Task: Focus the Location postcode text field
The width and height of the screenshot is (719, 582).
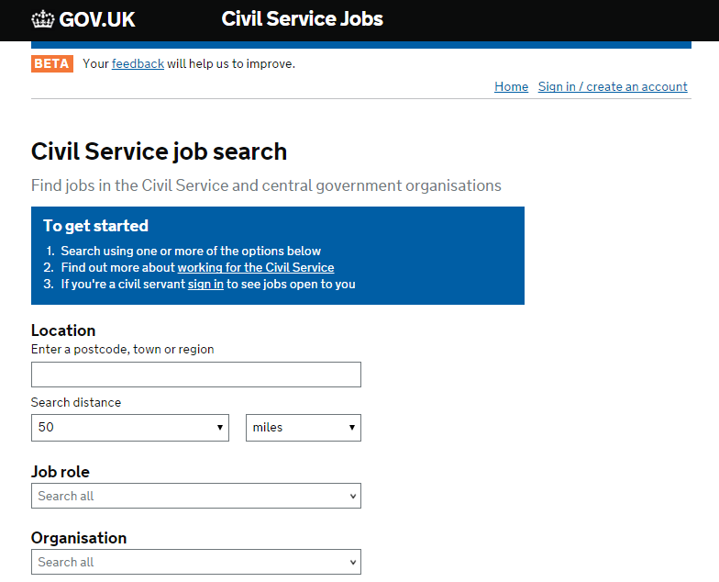Action: [x=196, y=375]
